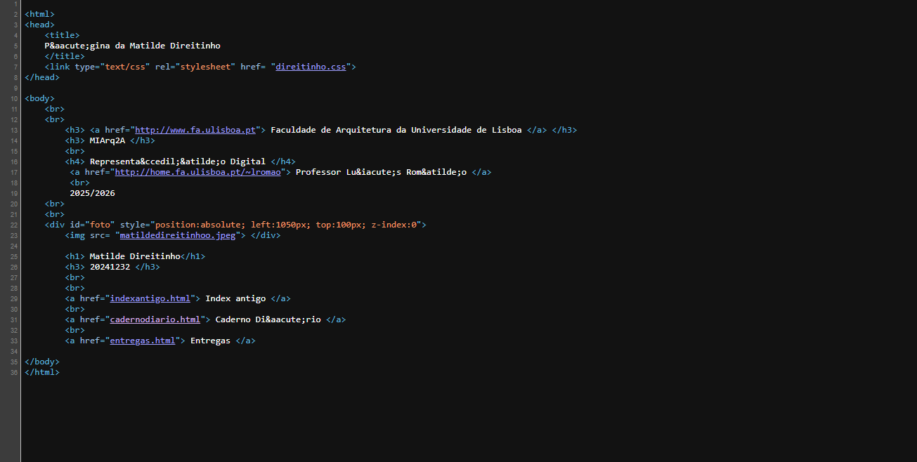Open the indexantigo.html file reference
Screen dimensions: 917x462
click(150, 298)
